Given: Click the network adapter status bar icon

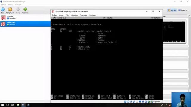Looking at the screenshot, I should point(131,102).
